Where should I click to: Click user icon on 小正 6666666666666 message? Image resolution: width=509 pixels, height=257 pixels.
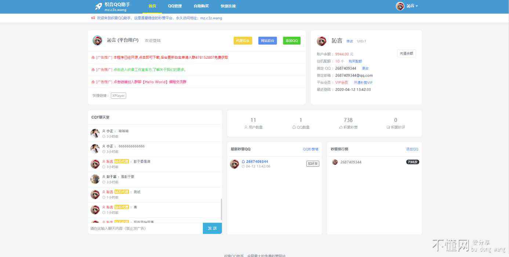(104, 146)
